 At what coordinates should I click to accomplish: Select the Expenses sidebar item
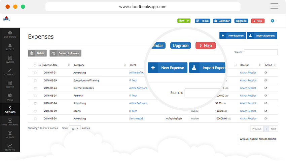click(10, 110)
